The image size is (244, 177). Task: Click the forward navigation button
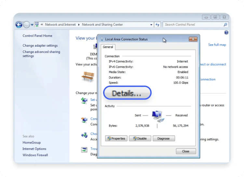point(26,25)
